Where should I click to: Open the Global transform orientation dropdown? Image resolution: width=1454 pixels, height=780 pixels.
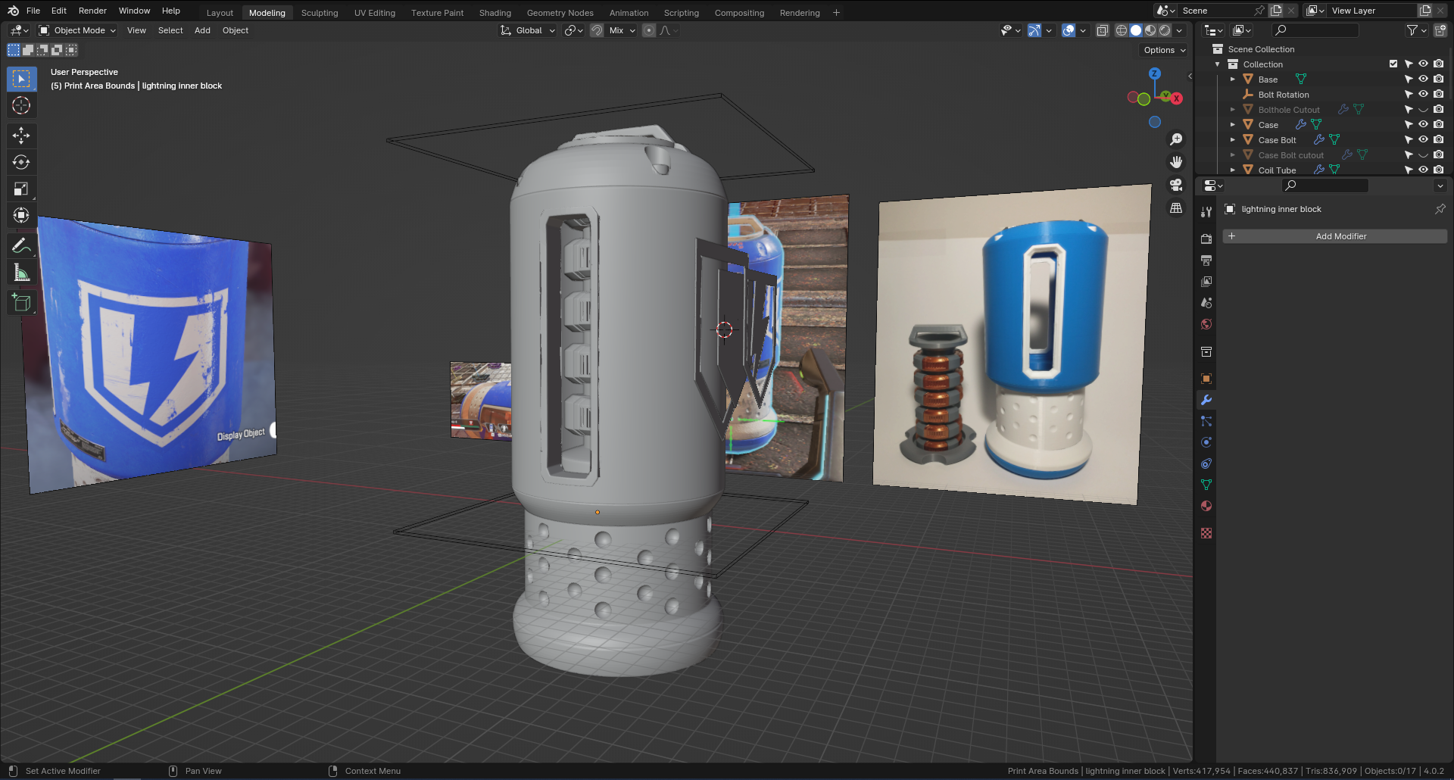tap(527, 30)
